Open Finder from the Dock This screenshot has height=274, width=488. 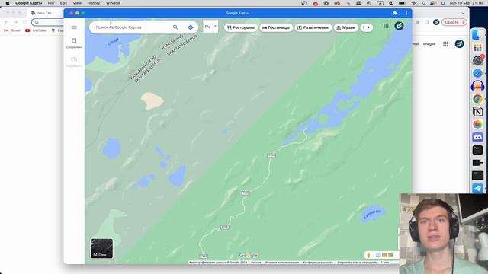click(477, 35)
